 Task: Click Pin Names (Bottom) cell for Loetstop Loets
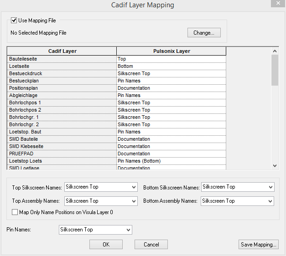(x=171, y=161)
